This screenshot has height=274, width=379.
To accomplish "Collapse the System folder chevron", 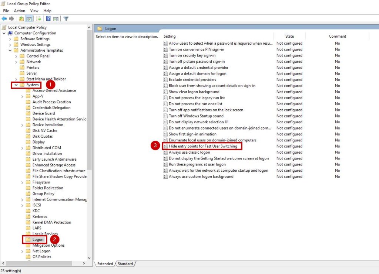I will click(16, 85).
